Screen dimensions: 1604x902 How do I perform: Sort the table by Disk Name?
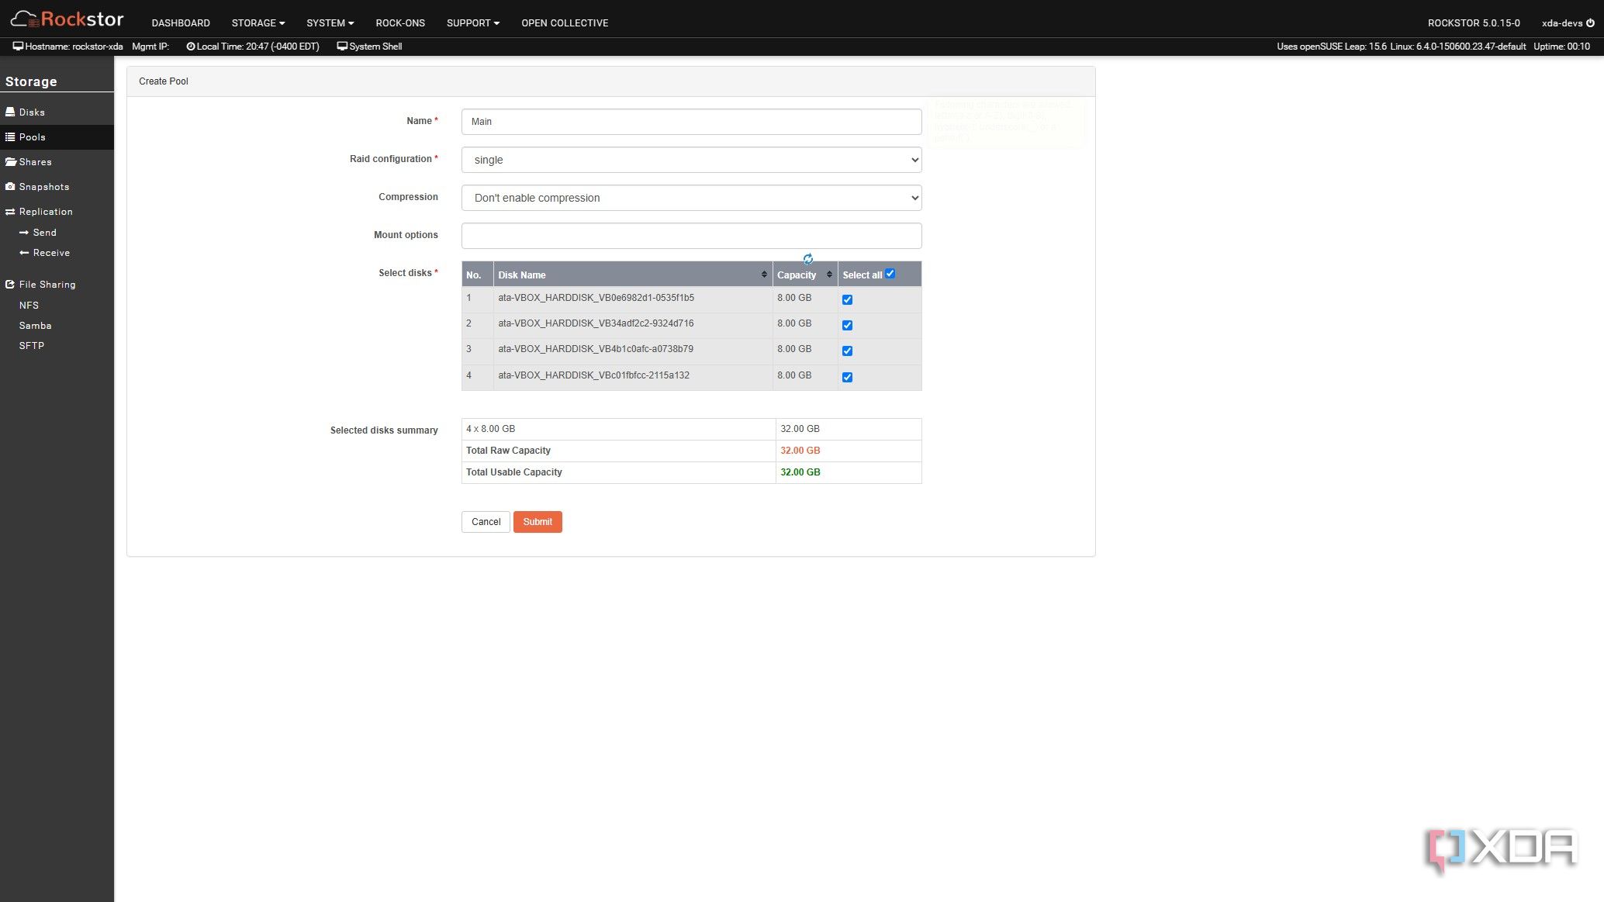click(632, 275)
